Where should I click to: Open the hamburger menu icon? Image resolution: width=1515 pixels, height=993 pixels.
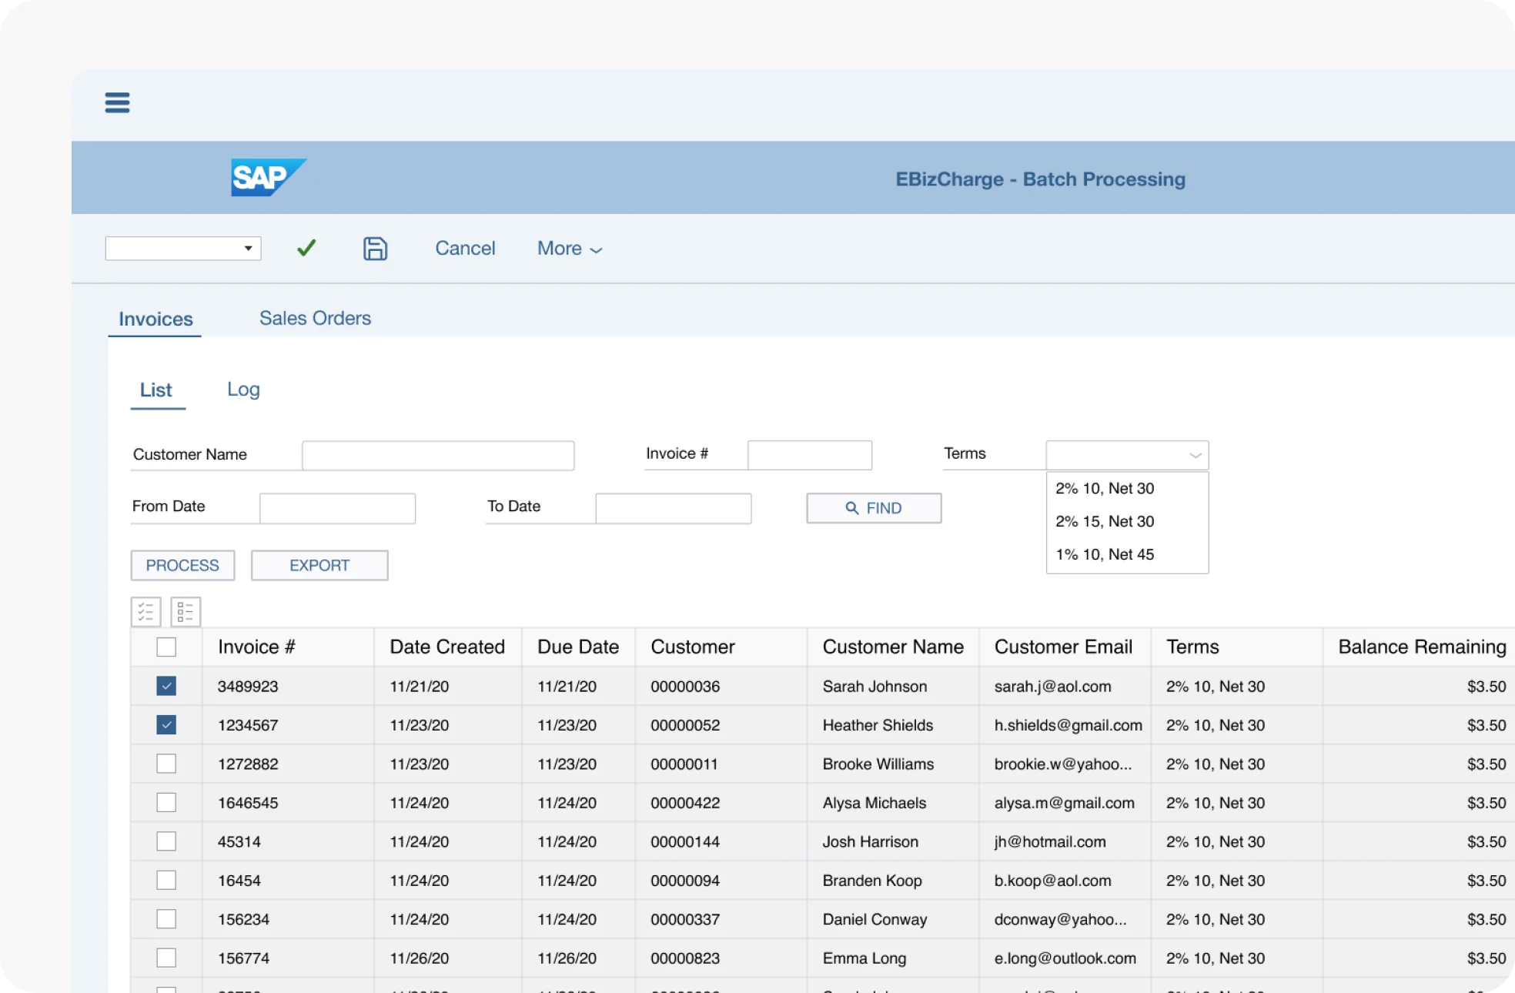click(x=117, y=102)
